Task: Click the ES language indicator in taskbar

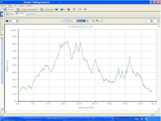Action: coord(142,119)
